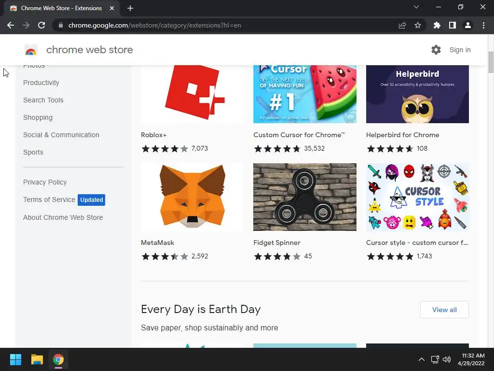The height and width of the screenshot is (371, 494).
Task: Click the Every Day is Earth Day heading
Action: click(201, 309)
